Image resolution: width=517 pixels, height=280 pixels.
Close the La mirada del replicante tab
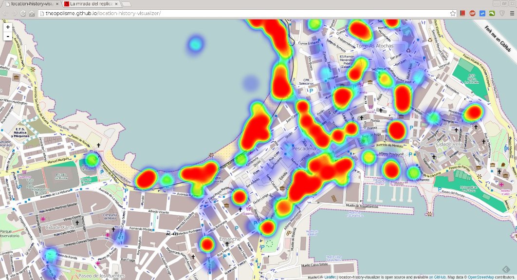[116, 4]
